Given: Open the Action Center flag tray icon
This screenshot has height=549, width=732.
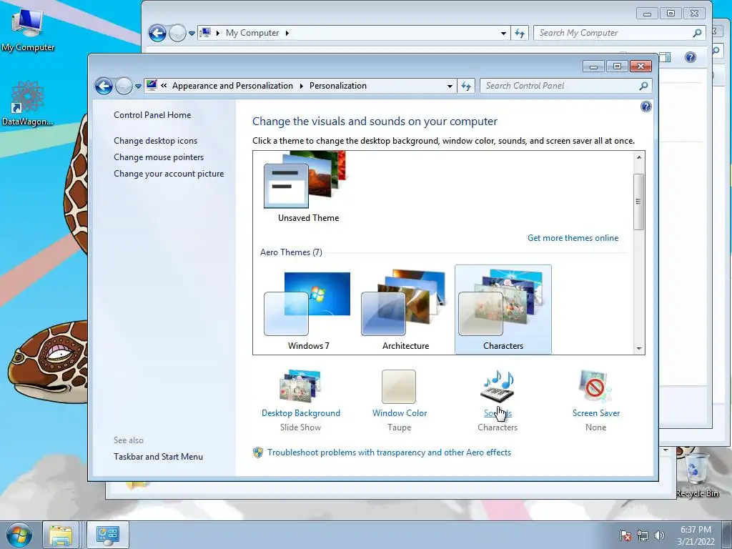Looking at the screenshot, I should click(625, 535).
